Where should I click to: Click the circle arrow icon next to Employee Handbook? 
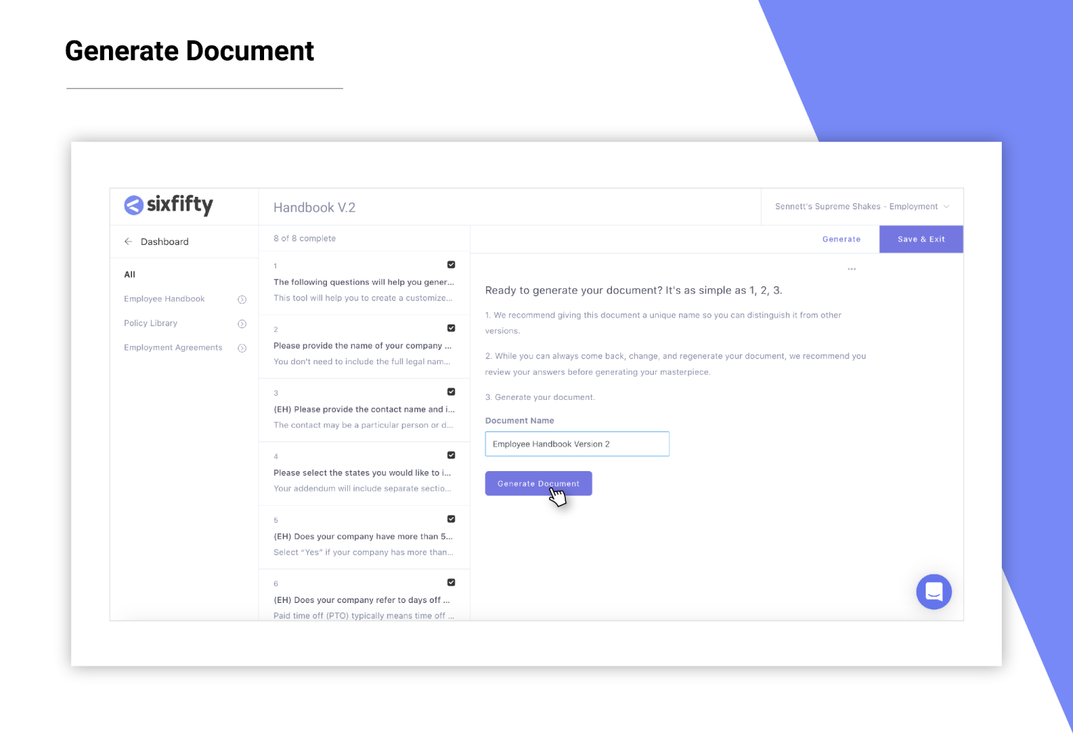click(242, 299)
